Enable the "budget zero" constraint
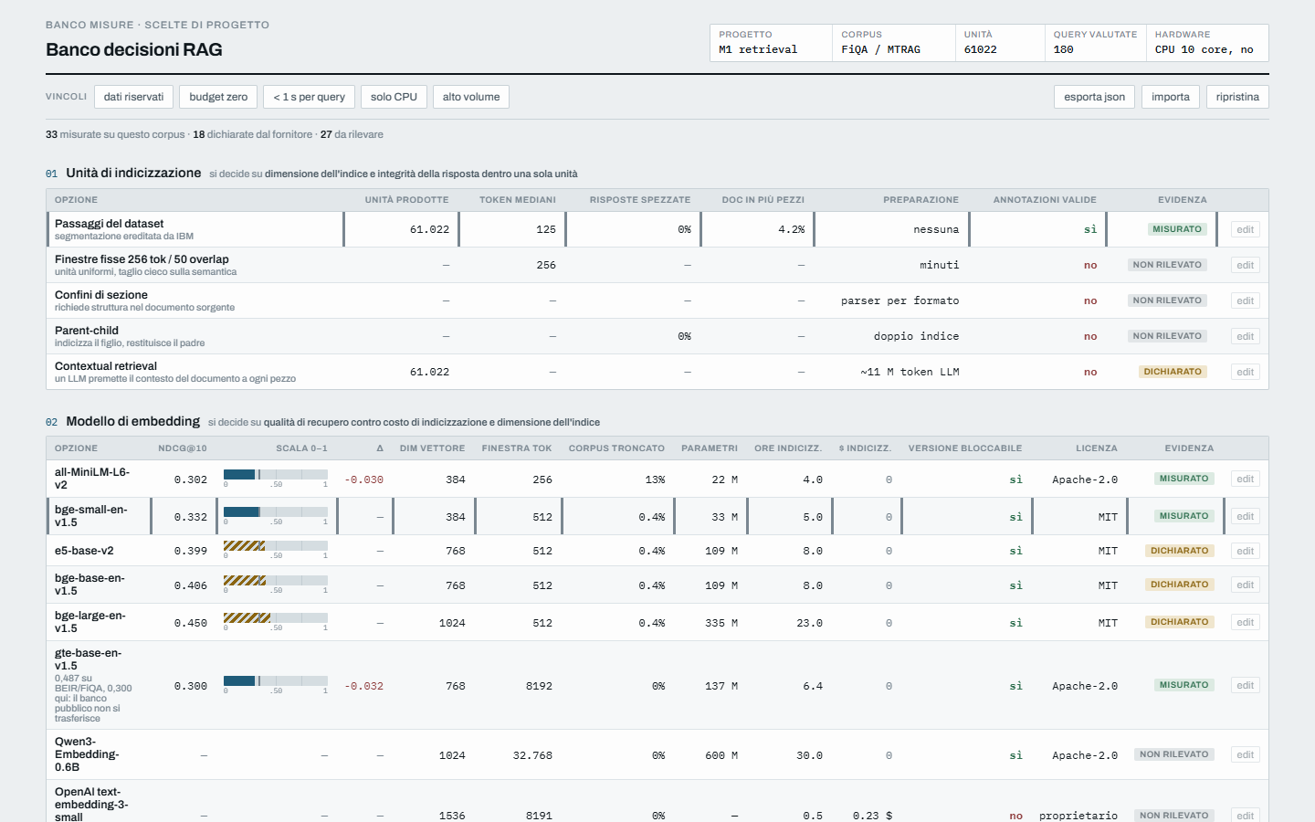The image size is (1315, 822). pos(218,97)
